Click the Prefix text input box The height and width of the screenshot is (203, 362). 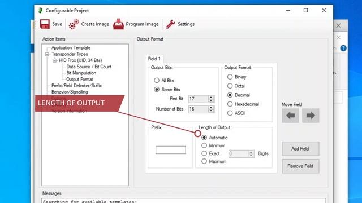click(x=171, y=150)
